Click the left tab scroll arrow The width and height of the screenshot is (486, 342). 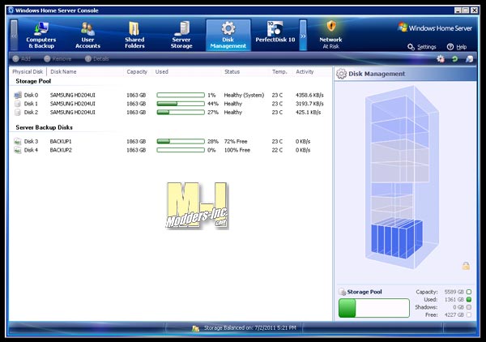[x=14, y=35]
